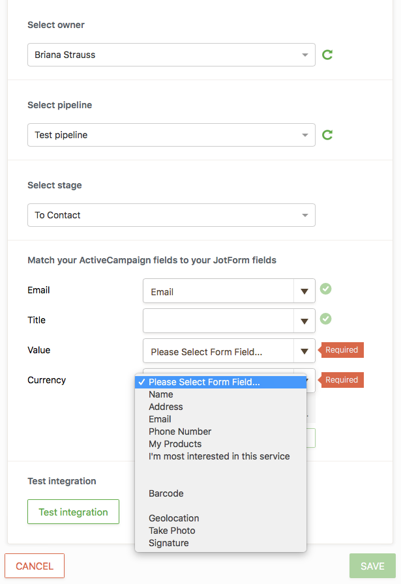Click the green checkmark beside Title field
Image resolution: width=401 pixels, height=584 pixels.
coord(326,319)
